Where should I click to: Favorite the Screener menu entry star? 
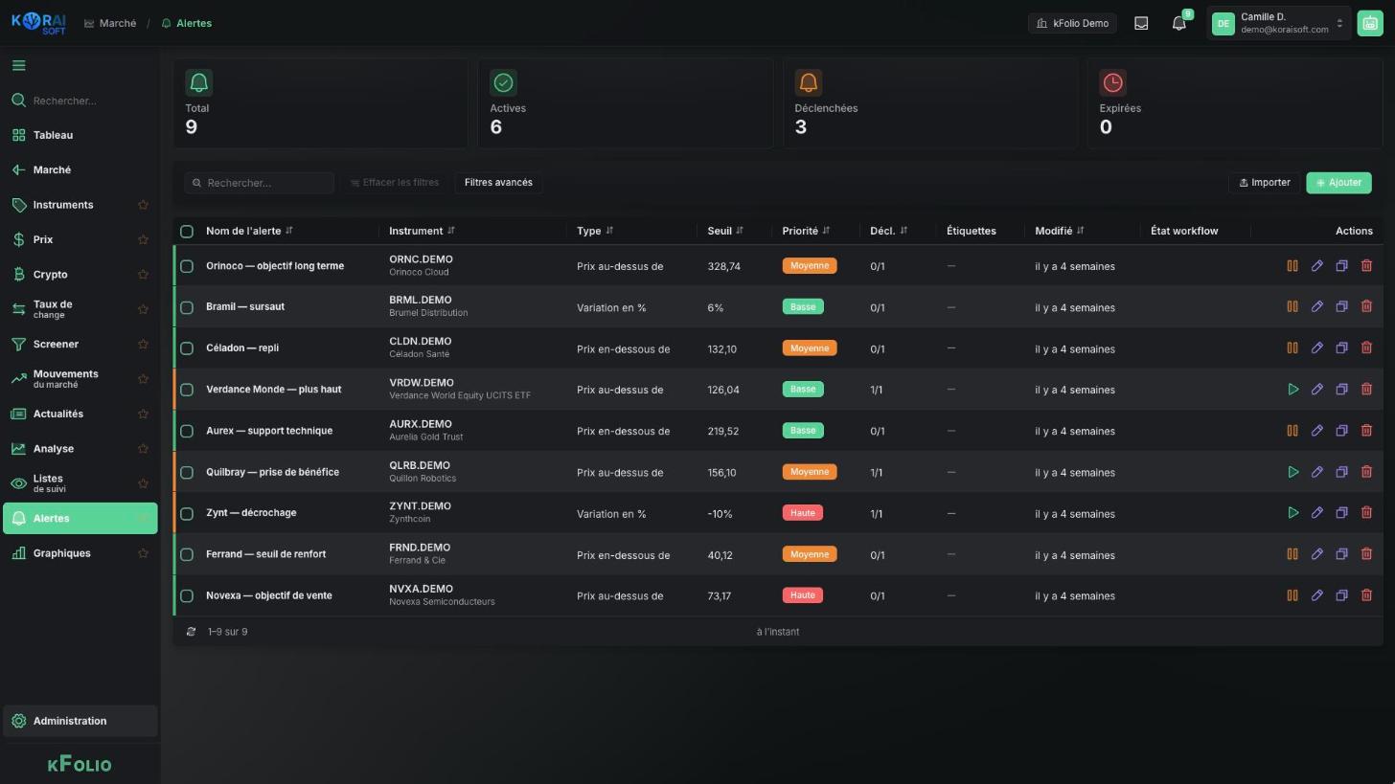coord(143,345)
